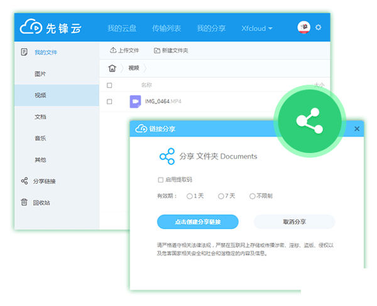Click the IMG_0464.MP4 file name

click(x=163, y=102)
